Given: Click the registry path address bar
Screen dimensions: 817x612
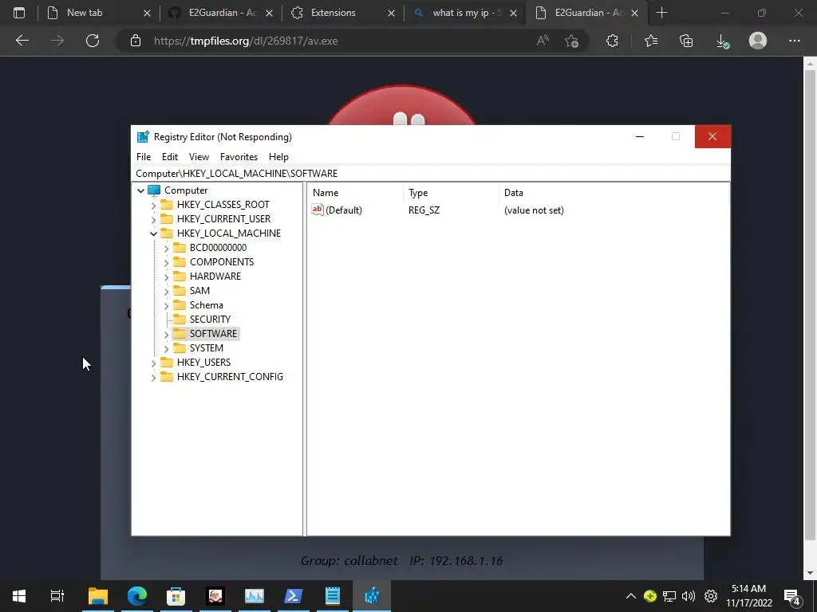Looking at the screenshot, I should [431, 173].
